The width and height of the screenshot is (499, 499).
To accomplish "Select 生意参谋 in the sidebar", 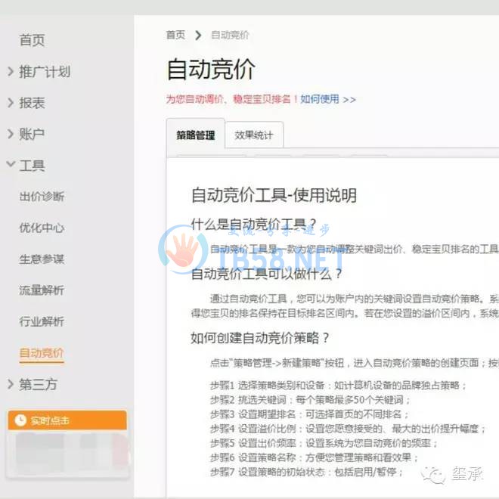I will (x=42, y=259).
